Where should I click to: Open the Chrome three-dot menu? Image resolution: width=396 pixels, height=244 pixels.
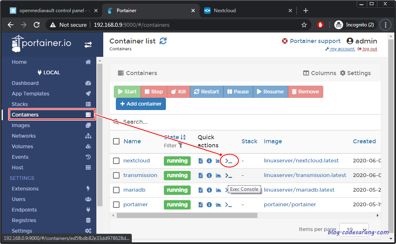pyautogui.click(x=385, y=25)
